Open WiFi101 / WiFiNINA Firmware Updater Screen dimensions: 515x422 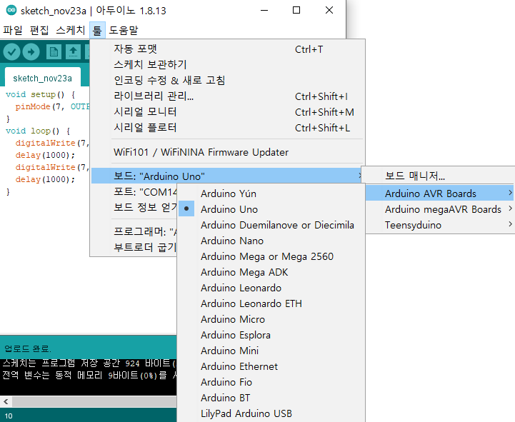(227, 152)
